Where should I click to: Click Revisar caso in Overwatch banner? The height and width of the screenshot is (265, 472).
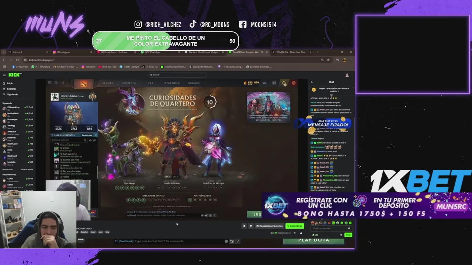click(87, 135)
